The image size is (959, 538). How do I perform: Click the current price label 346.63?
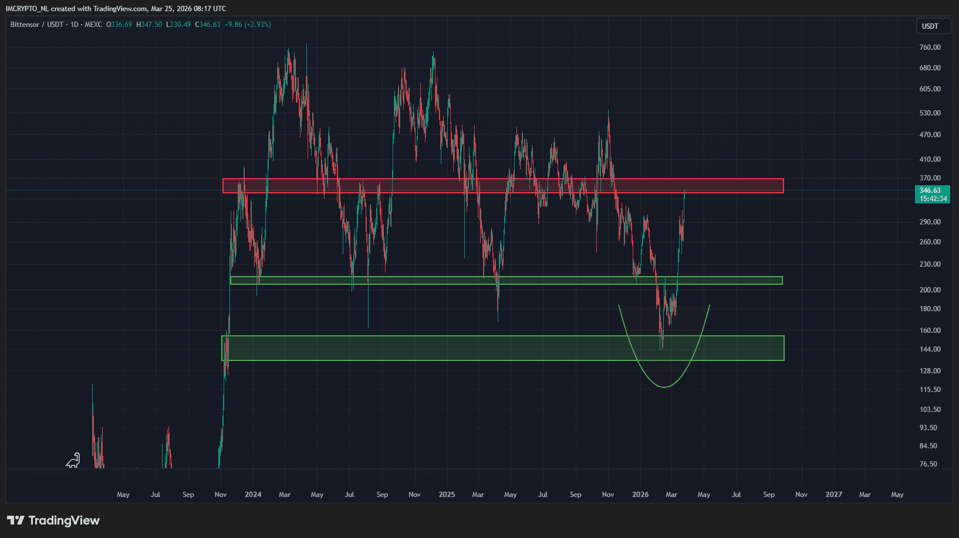pyautogui.click(x=932, y=190)
